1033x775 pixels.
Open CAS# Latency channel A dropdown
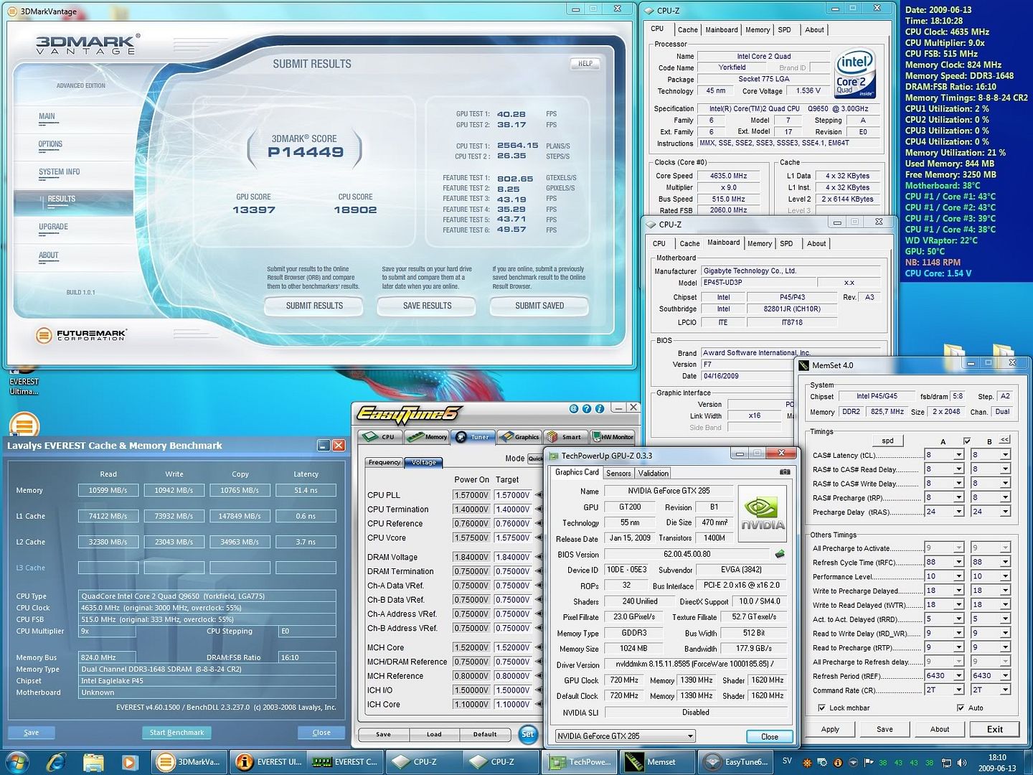958,455
